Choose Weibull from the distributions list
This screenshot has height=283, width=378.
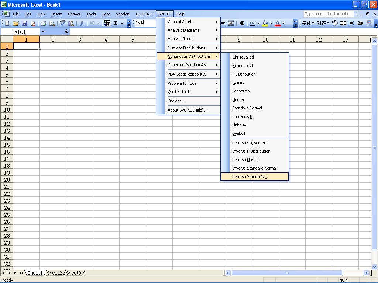pyautogui.click(x=255, y=133)
